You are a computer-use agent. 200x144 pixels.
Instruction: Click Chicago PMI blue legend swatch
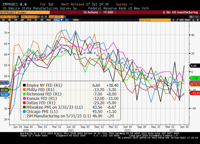point(24,111)
